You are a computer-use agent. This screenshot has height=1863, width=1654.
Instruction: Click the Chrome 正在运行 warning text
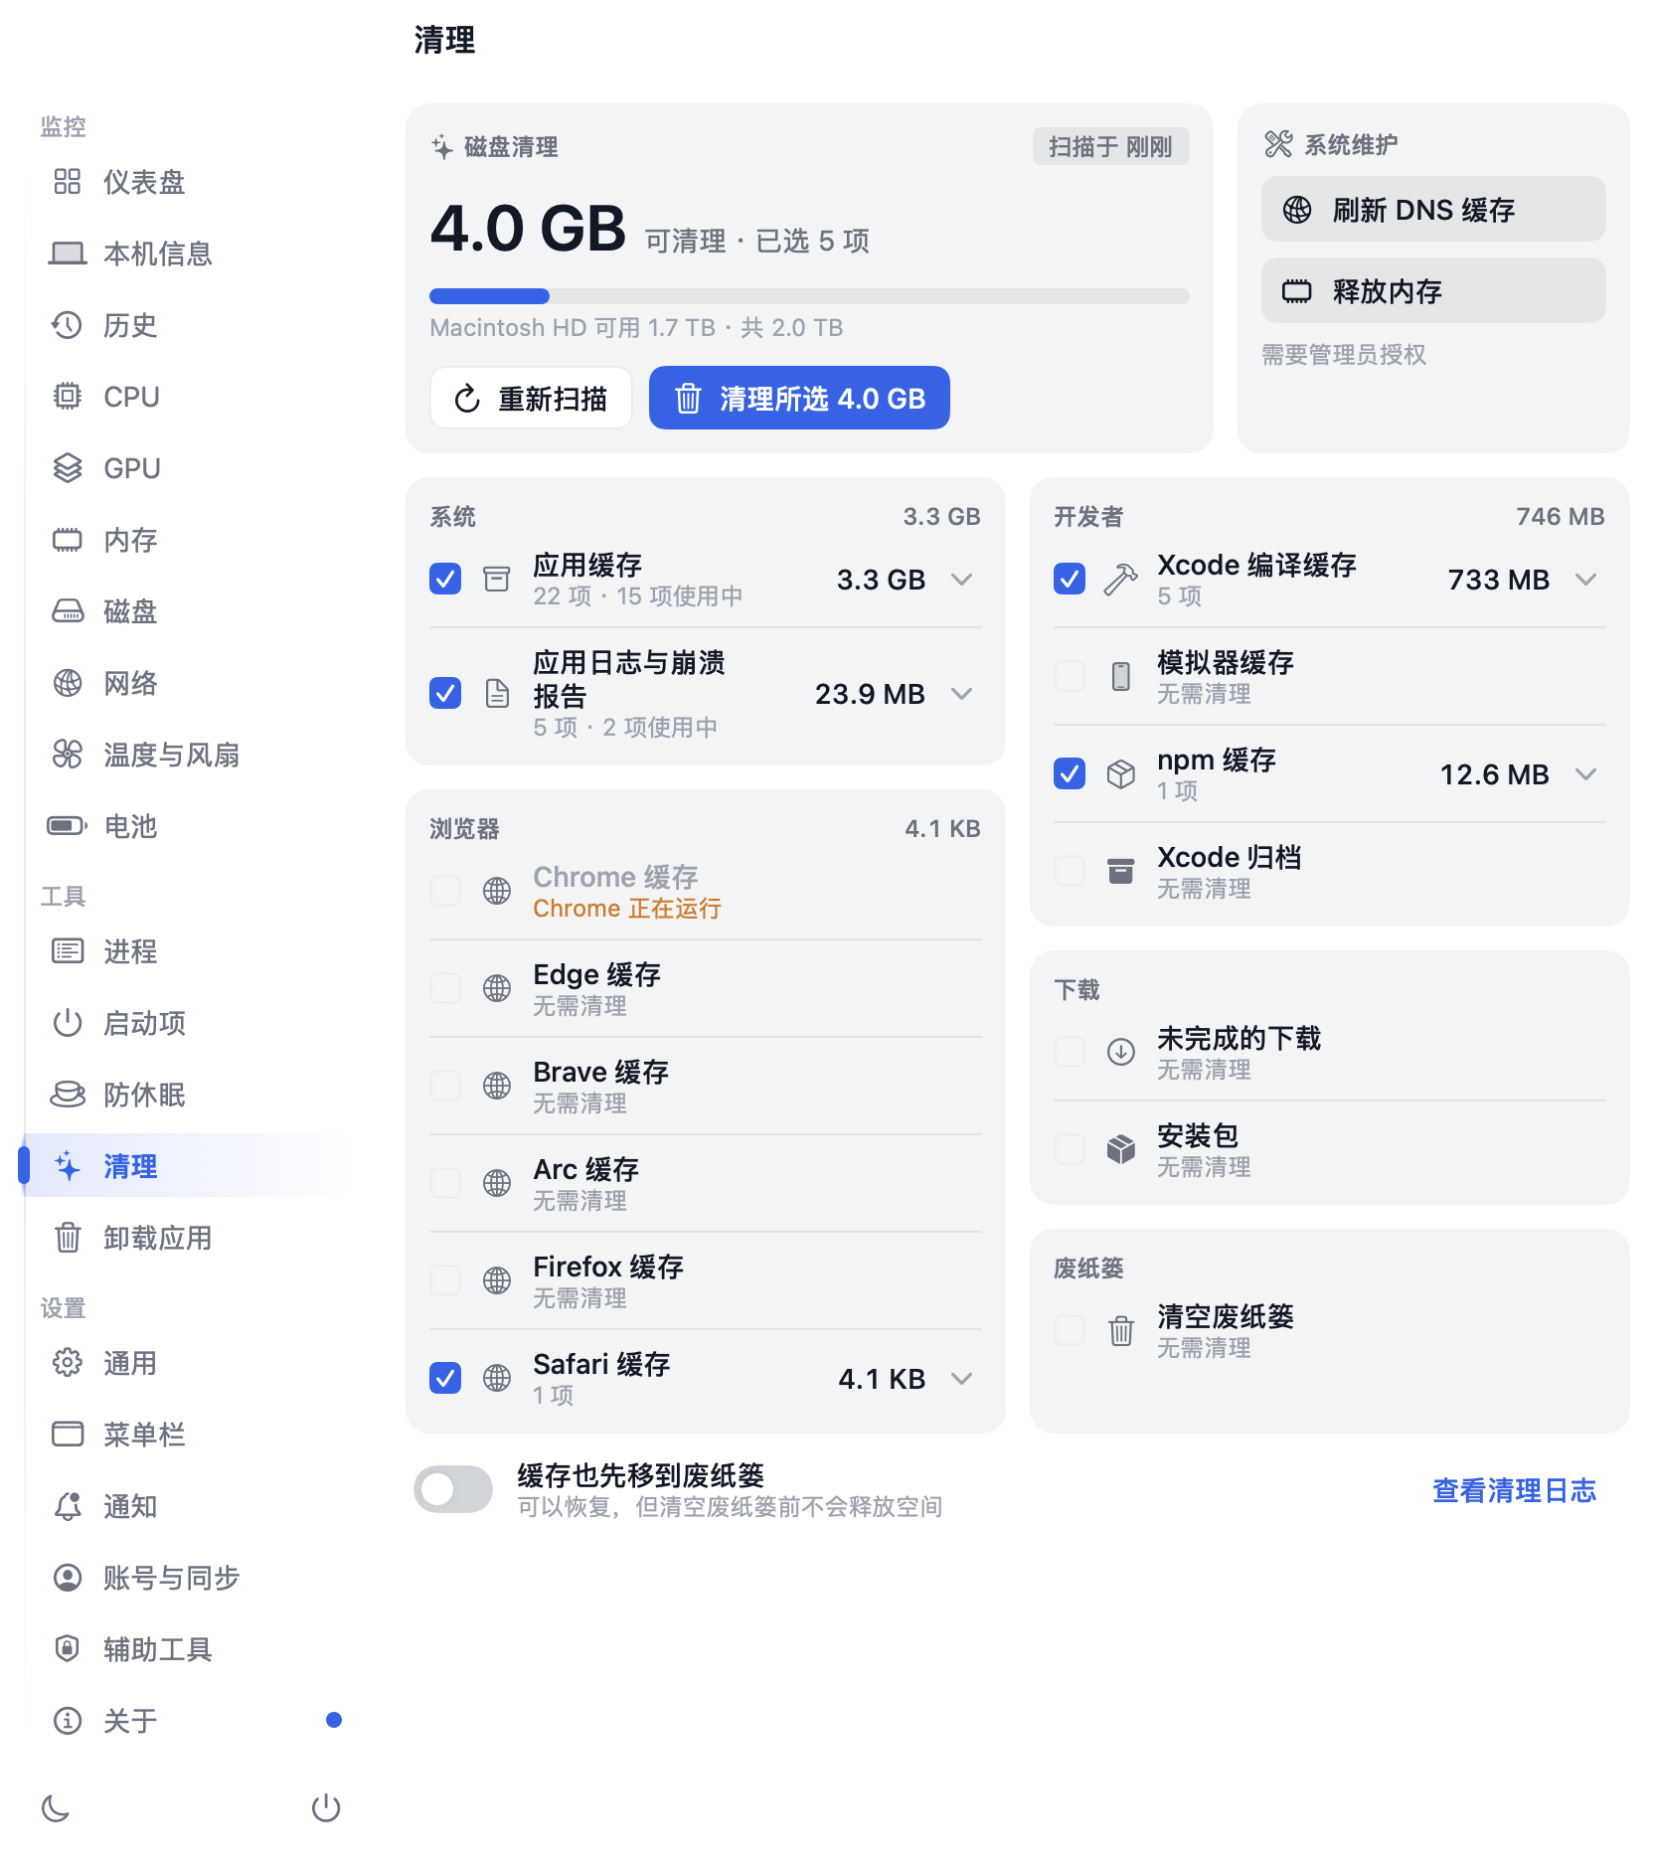click(627, 909)
